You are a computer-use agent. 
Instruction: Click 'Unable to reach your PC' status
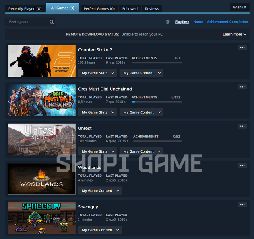click(x=142, y=34)
